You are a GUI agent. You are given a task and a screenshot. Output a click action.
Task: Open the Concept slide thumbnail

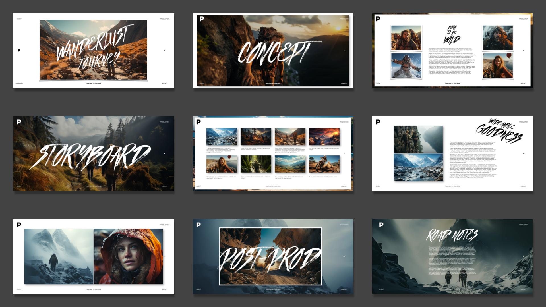(273, 51)
